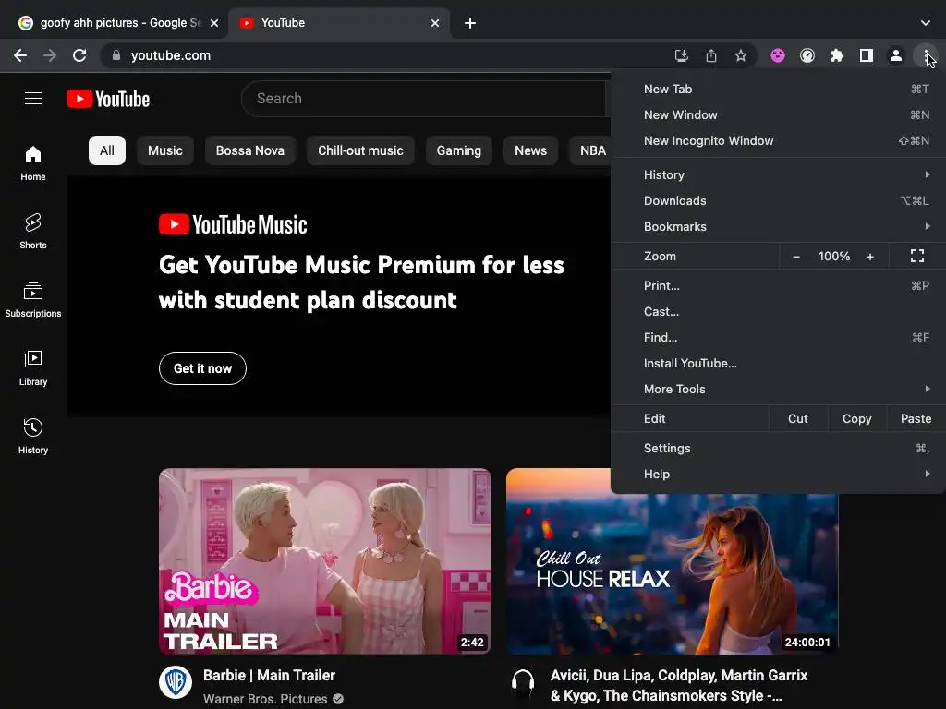Select Find... in the menu
The height and width of the screenshot is (709, 946).
[x=778, y=338]
